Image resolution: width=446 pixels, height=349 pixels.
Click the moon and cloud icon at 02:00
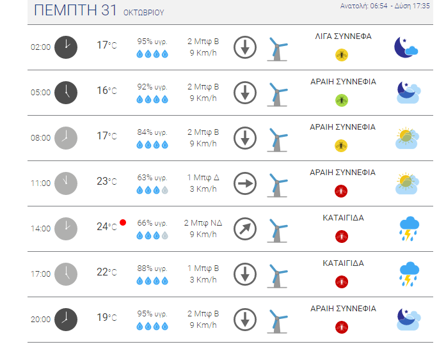point(406,47)
